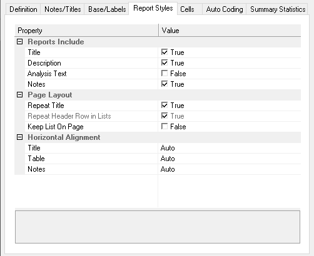The width and height of the screenshot is (314, 256).
Task: Click the Page Layout group heading
Action: (50, 95)
